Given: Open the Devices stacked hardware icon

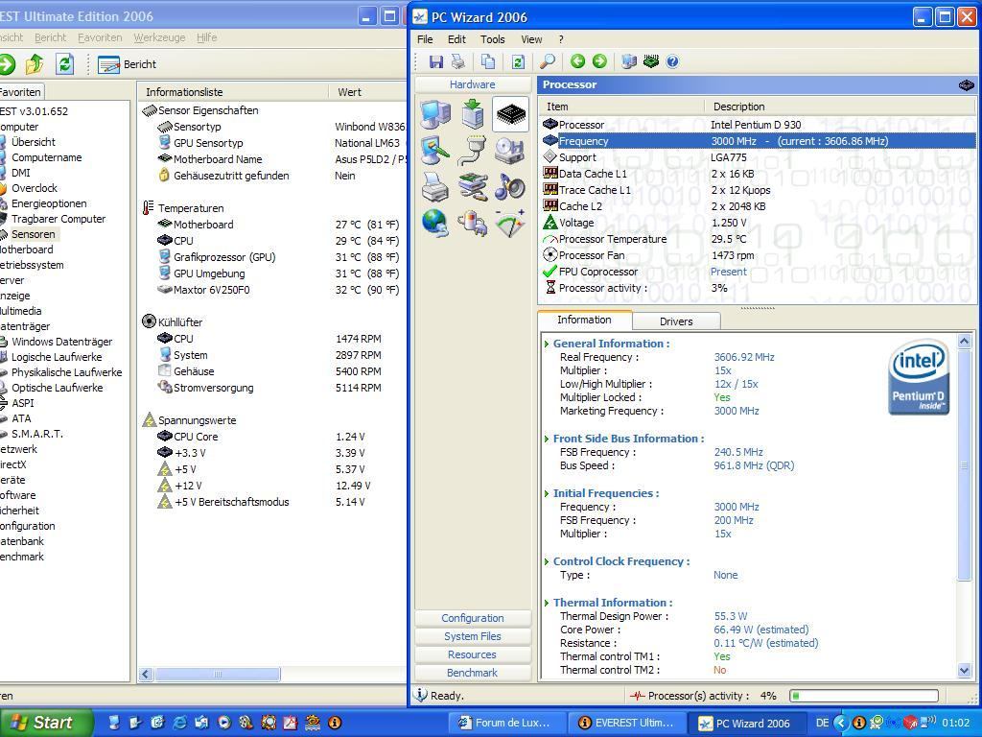Looking at the screenshot, I should [x=473, y=187].
